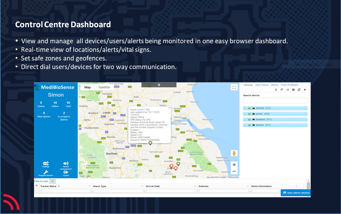Open the Alarm Type column dropdown
The height and width of the screenshot is (214, 341).
[x=142, y=186]
